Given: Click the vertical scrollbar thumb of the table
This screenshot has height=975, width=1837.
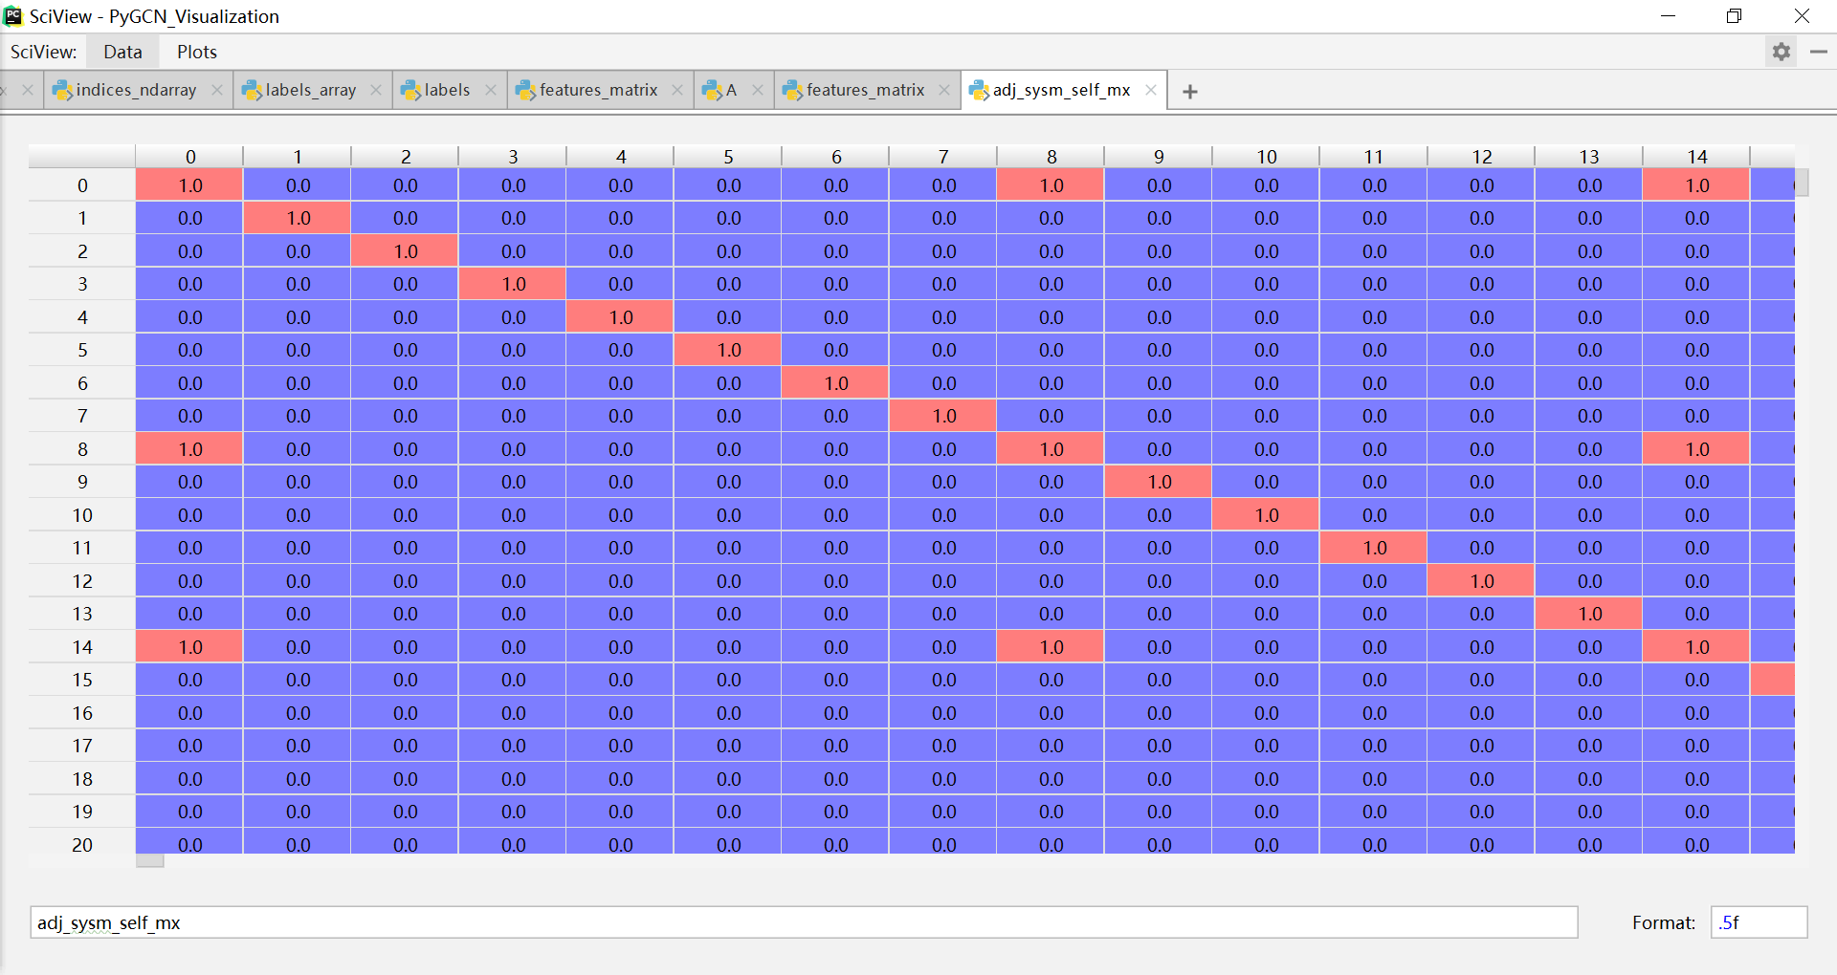Looking at the screenshot, I should [x=1802, y=183].
